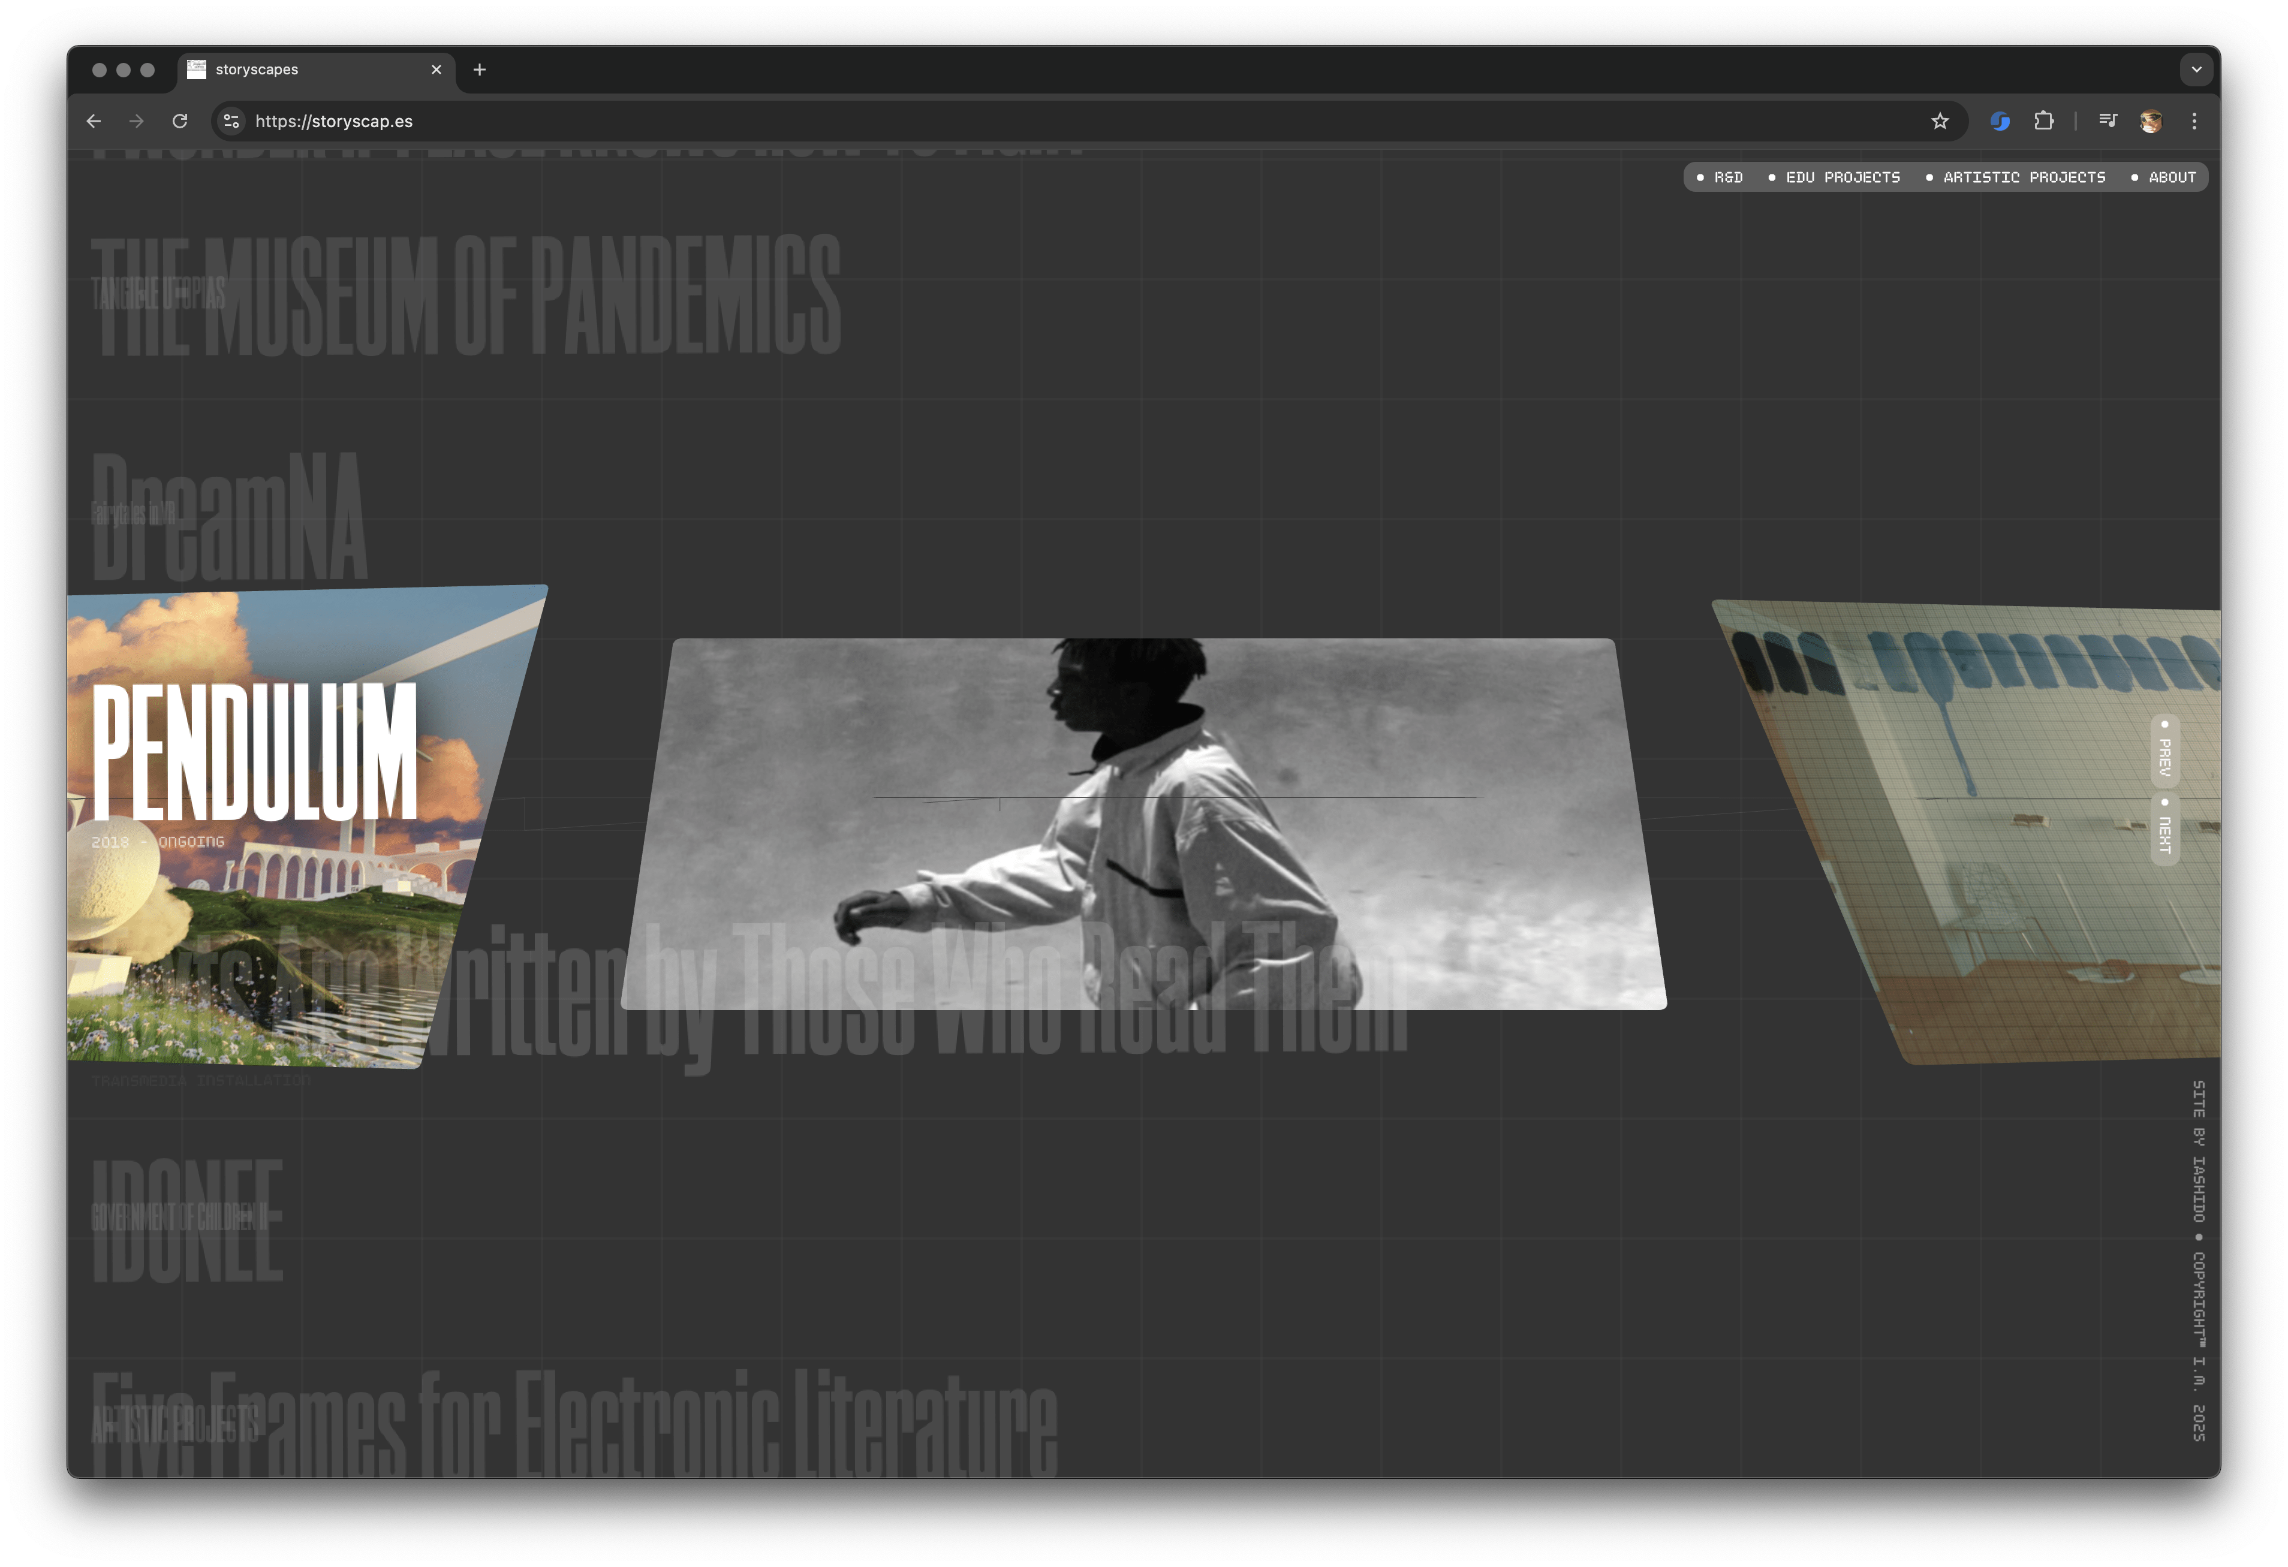
Task: Click the NEXT carousel button
Action: pyautogui.click(x=2164, y=828)
